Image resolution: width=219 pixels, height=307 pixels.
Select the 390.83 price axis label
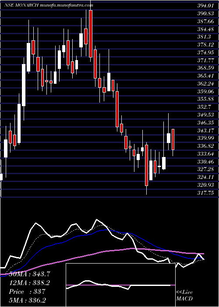pos(205,14)
